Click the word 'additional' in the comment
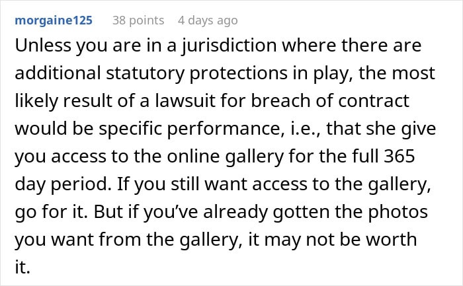This screenshot has height=286, width=463. [58, 73]
